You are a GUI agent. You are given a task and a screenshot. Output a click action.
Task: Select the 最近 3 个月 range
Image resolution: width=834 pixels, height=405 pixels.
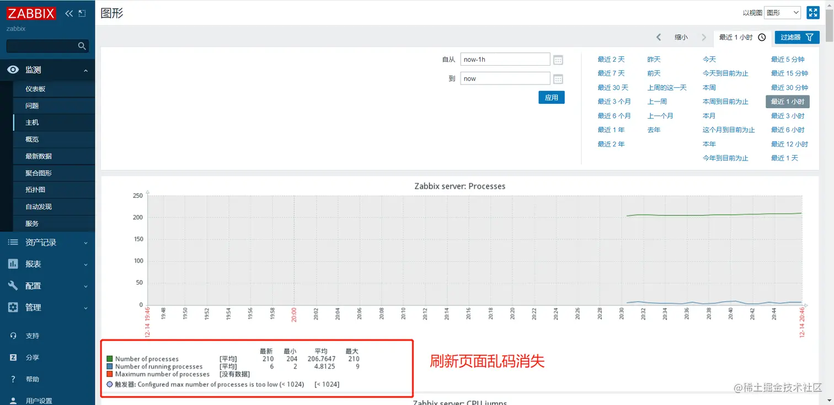pos(614,102)
